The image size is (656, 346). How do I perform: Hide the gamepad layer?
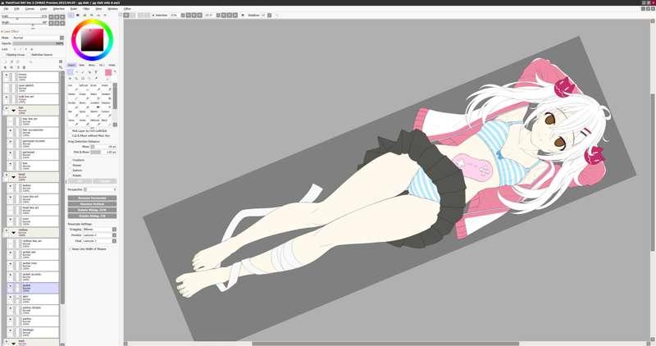10,153
